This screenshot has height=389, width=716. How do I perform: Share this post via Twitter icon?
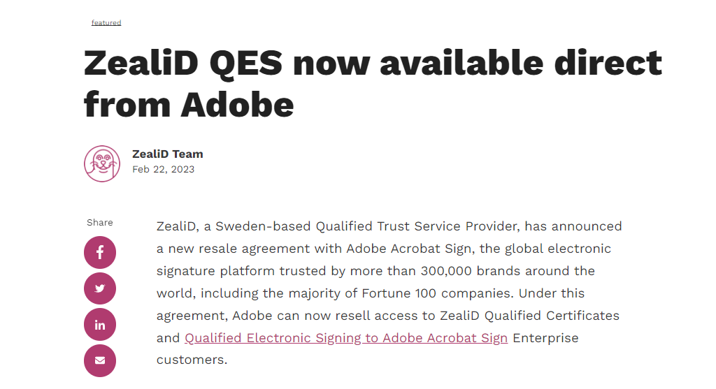coord(99,288)
